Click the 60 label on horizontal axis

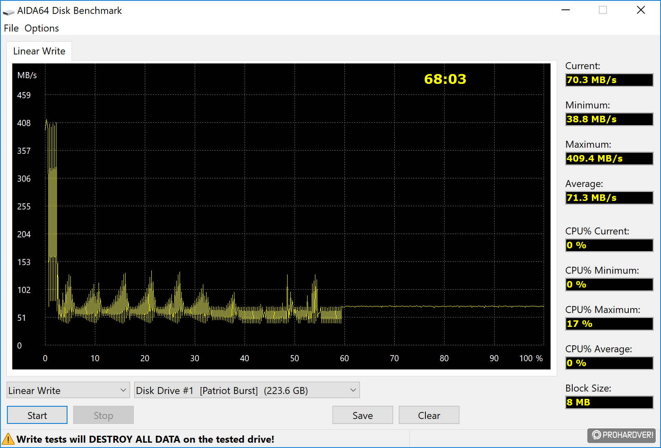tap(344, 358)
